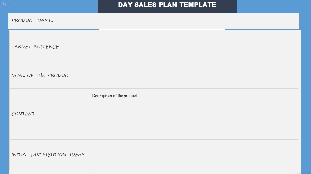The image size is (311, 174).
Task: Click the "CONTENT" row label
Action: pos(23,114)
